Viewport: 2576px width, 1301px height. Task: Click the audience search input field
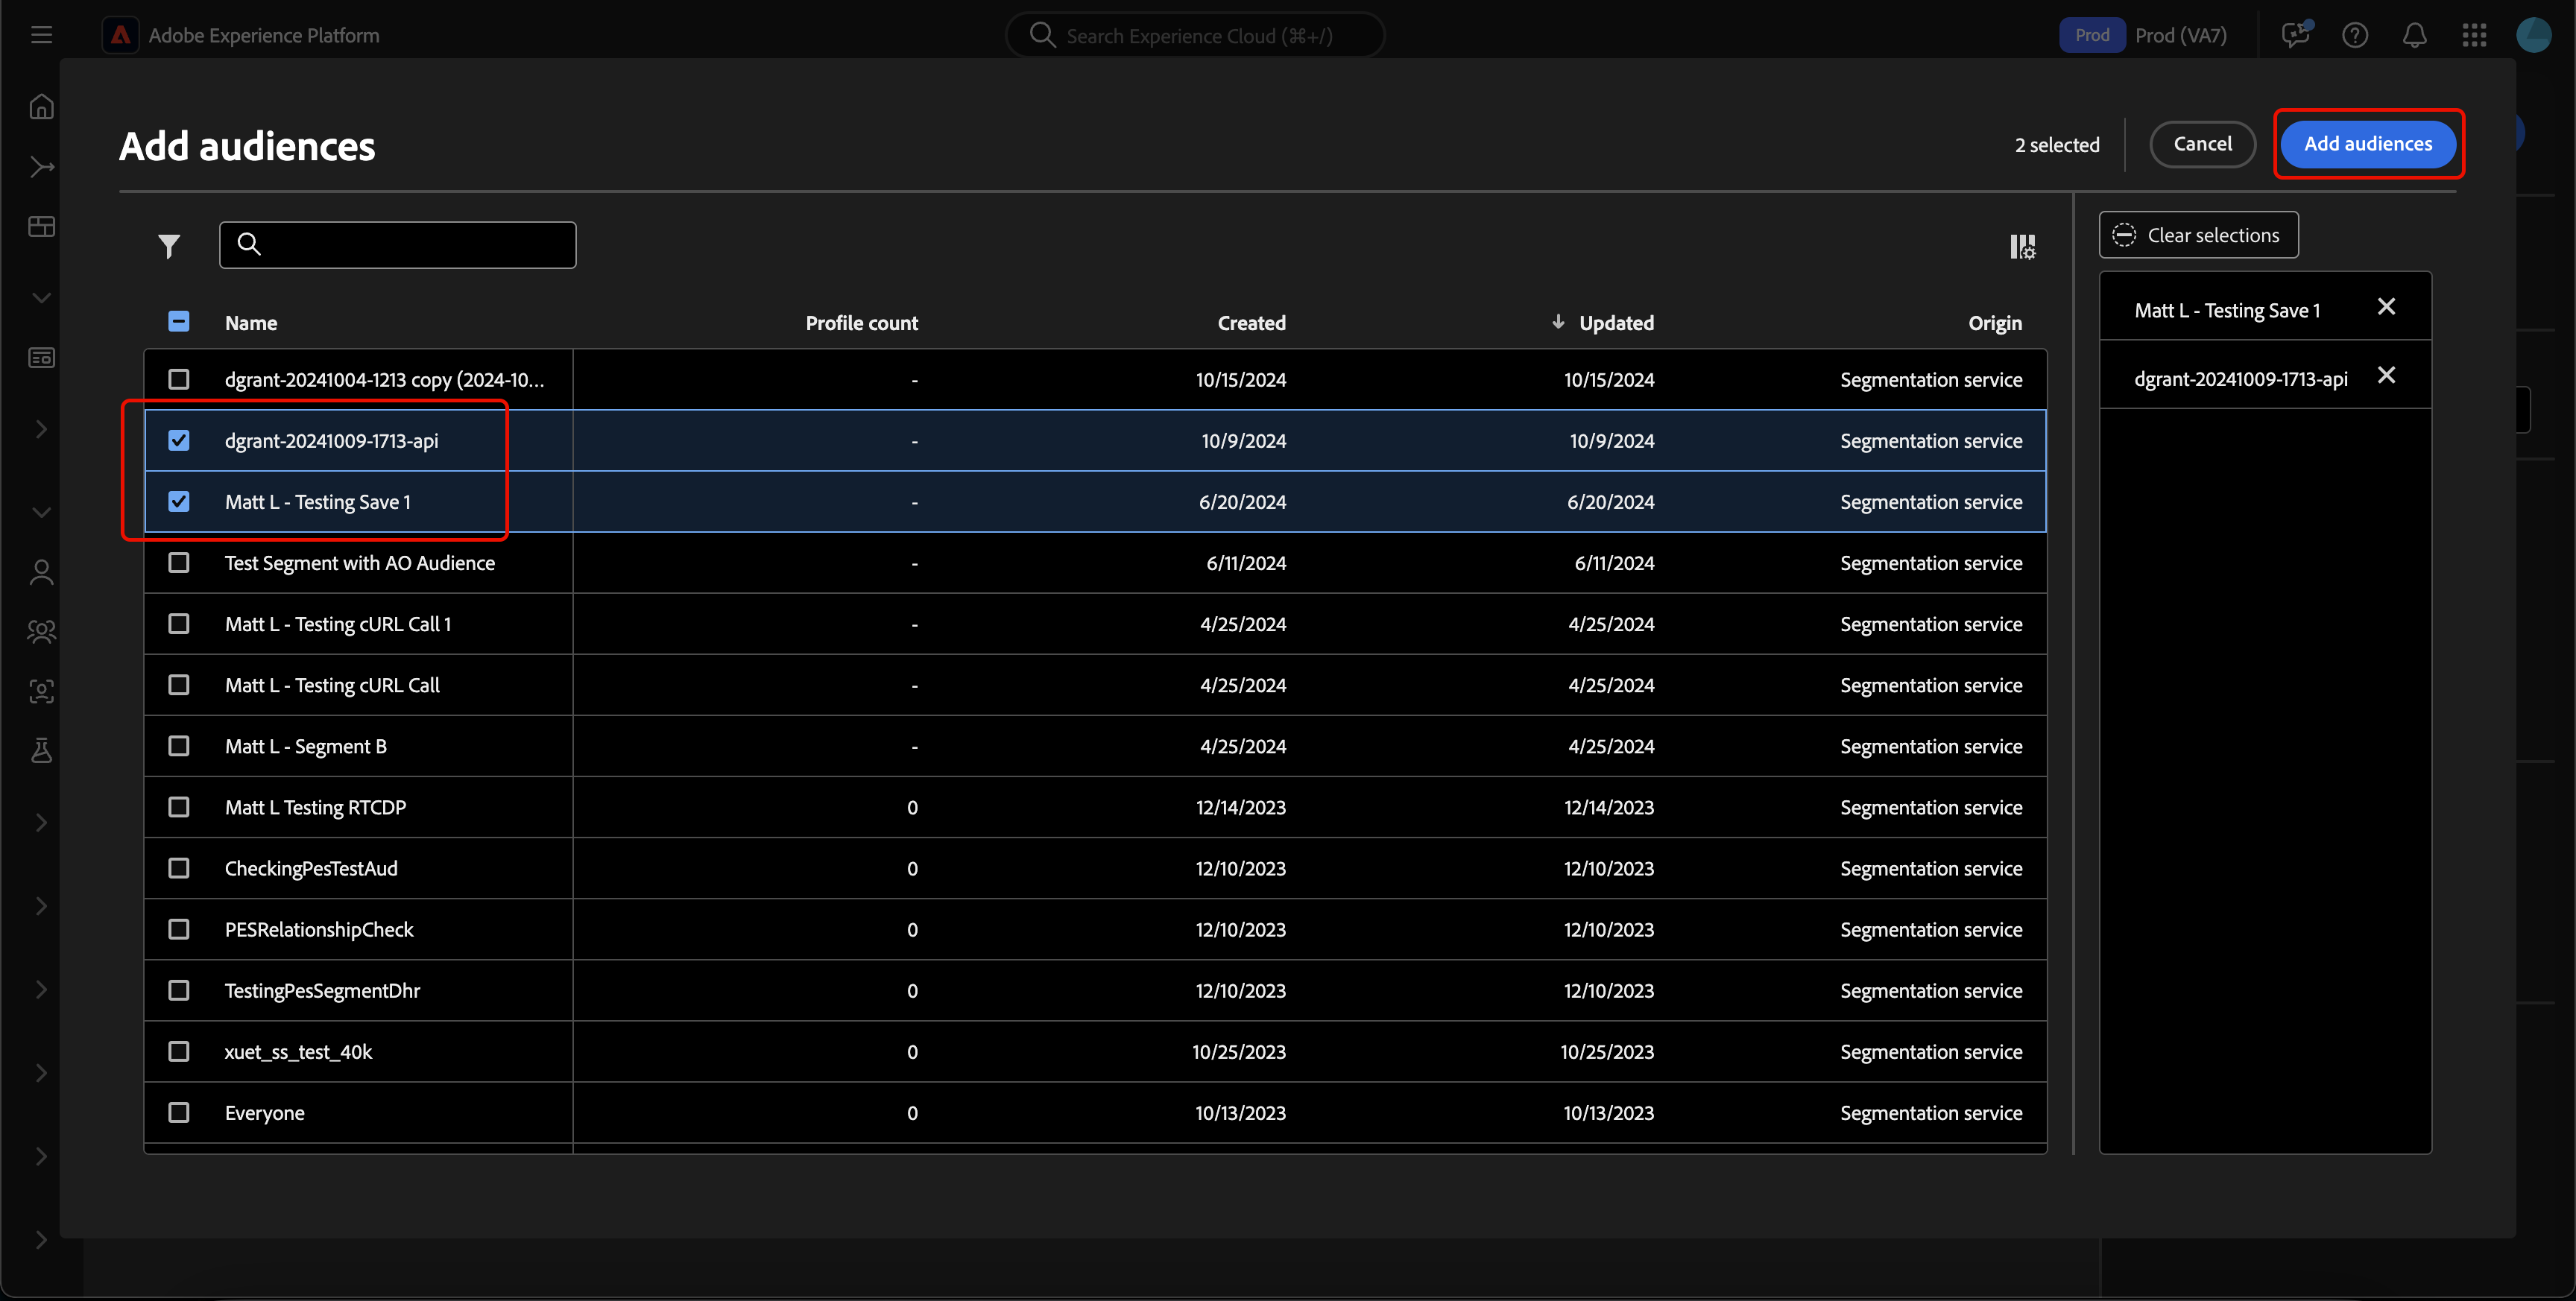(x=398, y=245)
